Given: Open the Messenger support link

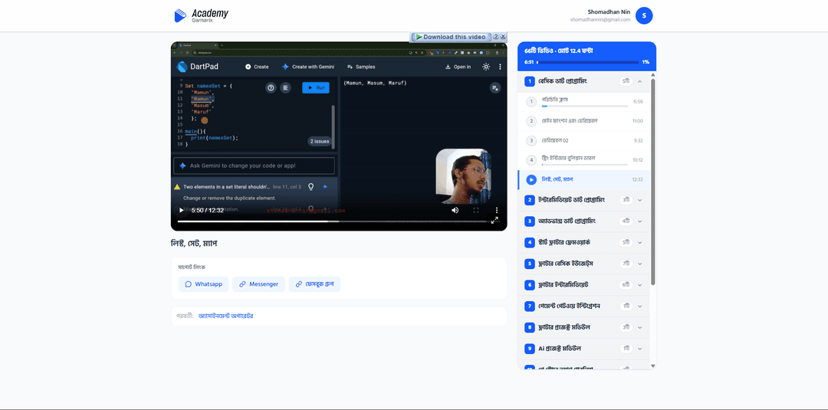Looking at the screenshot, I should pos(259,284).
